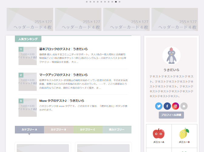Click excerpt starting 標準テキストのテスト
This screenshot has width=204, height=152.
(83, 84)
